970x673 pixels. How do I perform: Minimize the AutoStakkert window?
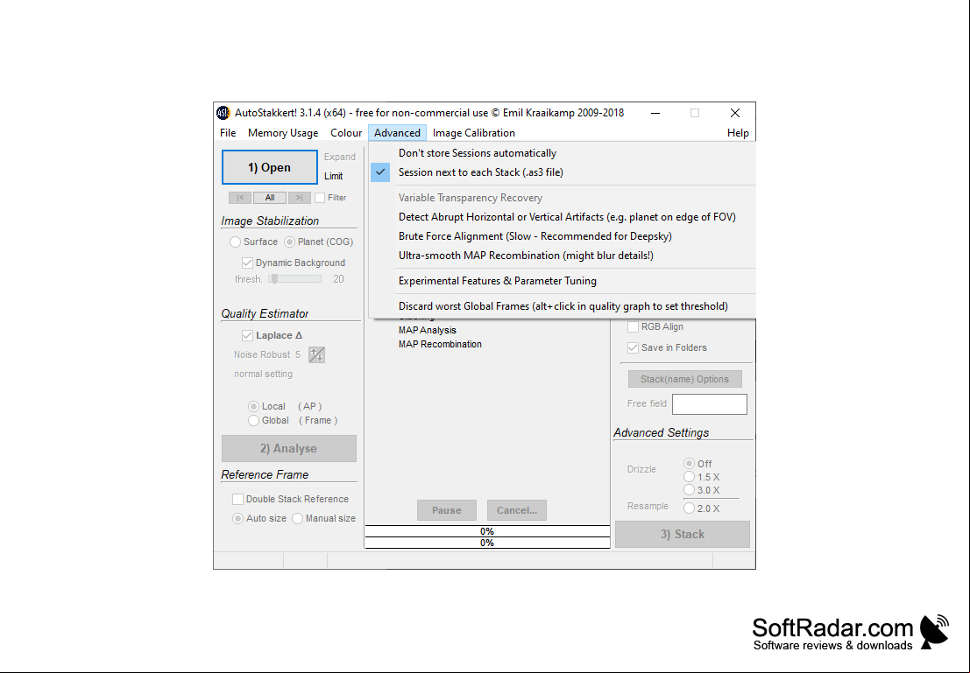click(x=655, y=113)
